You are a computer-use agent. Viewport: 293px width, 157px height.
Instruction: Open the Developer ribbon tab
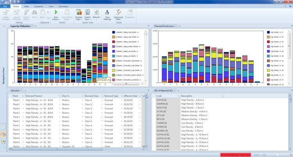click(63, 7)
